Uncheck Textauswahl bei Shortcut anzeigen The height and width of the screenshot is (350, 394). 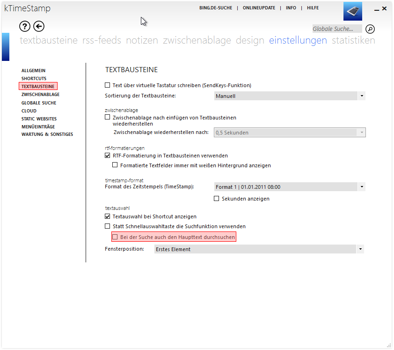pyautogui.click(x=108, y=216)
